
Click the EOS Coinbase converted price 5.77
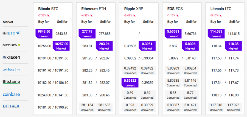point(190,95)
